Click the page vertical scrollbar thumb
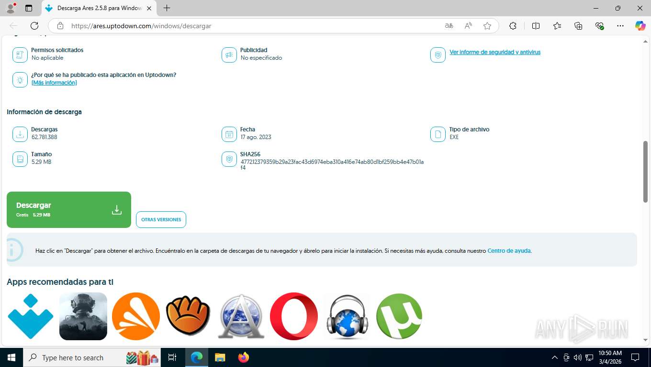Image resolution: width=651 pixels, height=367 pixels. pyautogui.click(x=646, y=172)
